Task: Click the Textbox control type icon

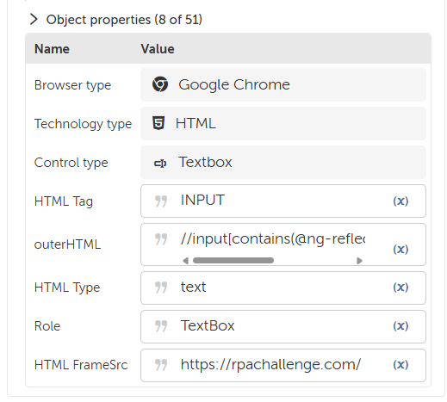Action: pyautogui.click(x=160, y=164)
